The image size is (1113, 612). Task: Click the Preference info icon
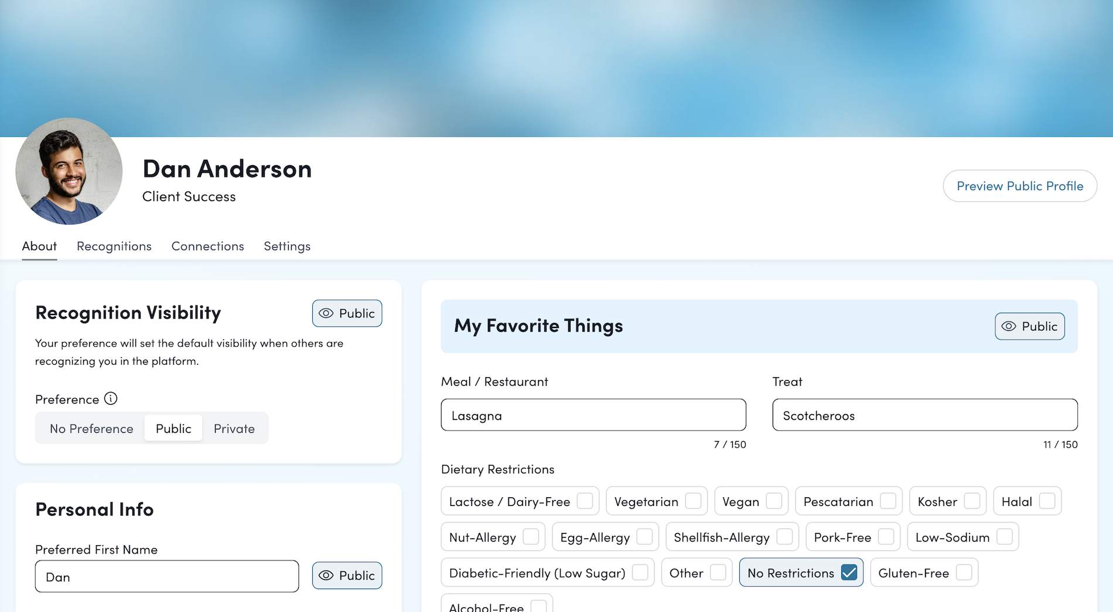point(111,399)
